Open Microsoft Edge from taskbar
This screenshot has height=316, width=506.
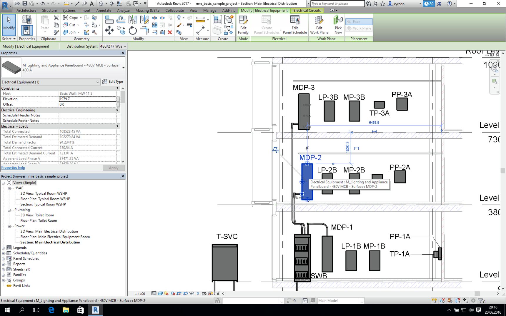pos(51,310)
